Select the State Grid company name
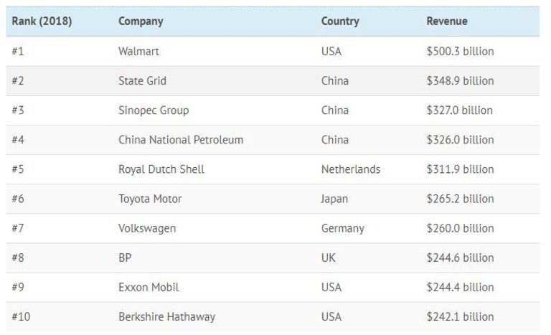The image size is (551, 335). click(x=142, y=81)
